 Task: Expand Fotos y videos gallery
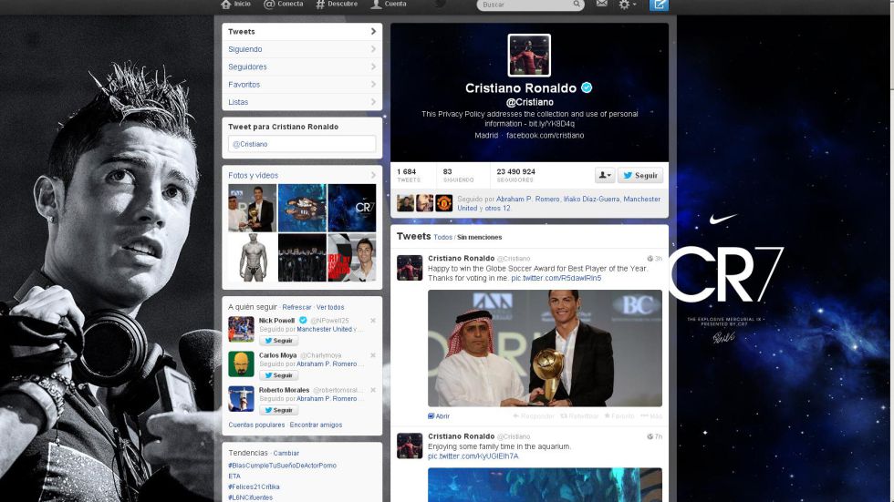pyautogui.click(x=302, y=175)
